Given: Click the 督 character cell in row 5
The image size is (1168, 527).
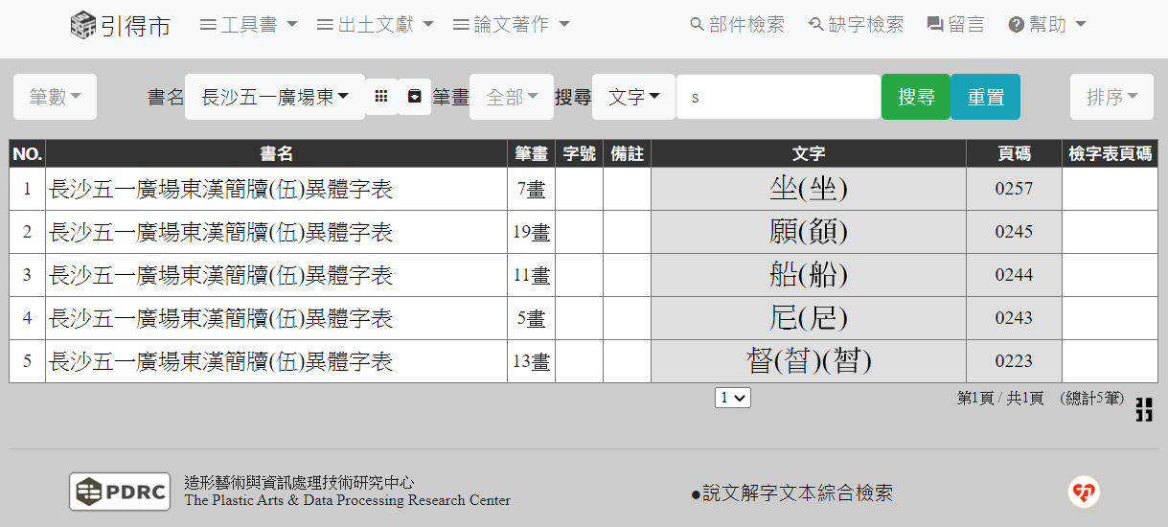Looking at the screenshot, I should (x=809, y=361).
